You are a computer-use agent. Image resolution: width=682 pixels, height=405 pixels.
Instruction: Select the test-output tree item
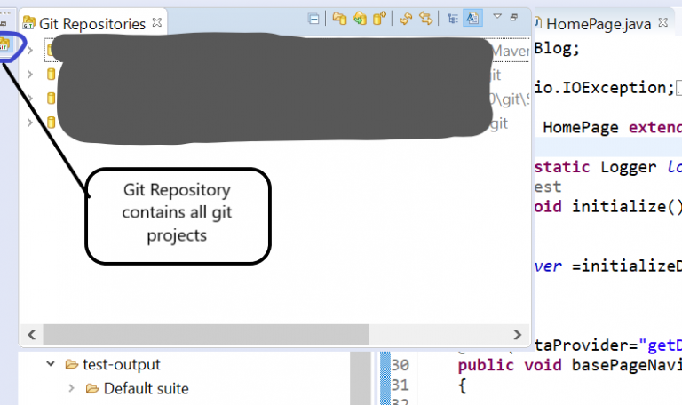pos(122,364)
